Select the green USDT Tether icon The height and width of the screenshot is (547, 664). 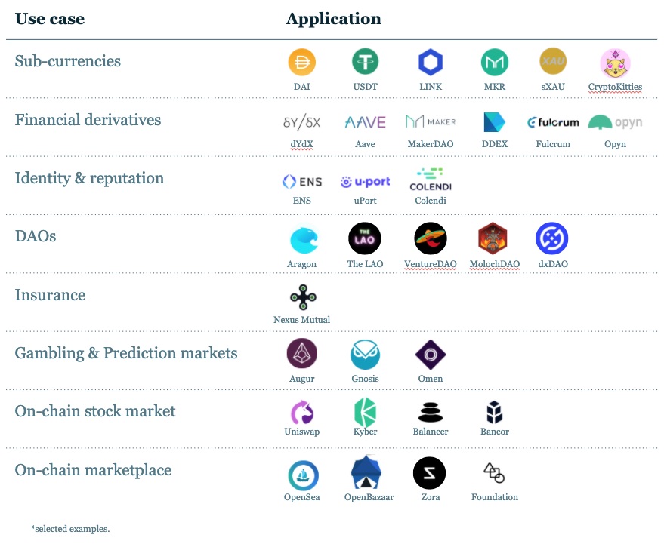(x=365, y=62)
